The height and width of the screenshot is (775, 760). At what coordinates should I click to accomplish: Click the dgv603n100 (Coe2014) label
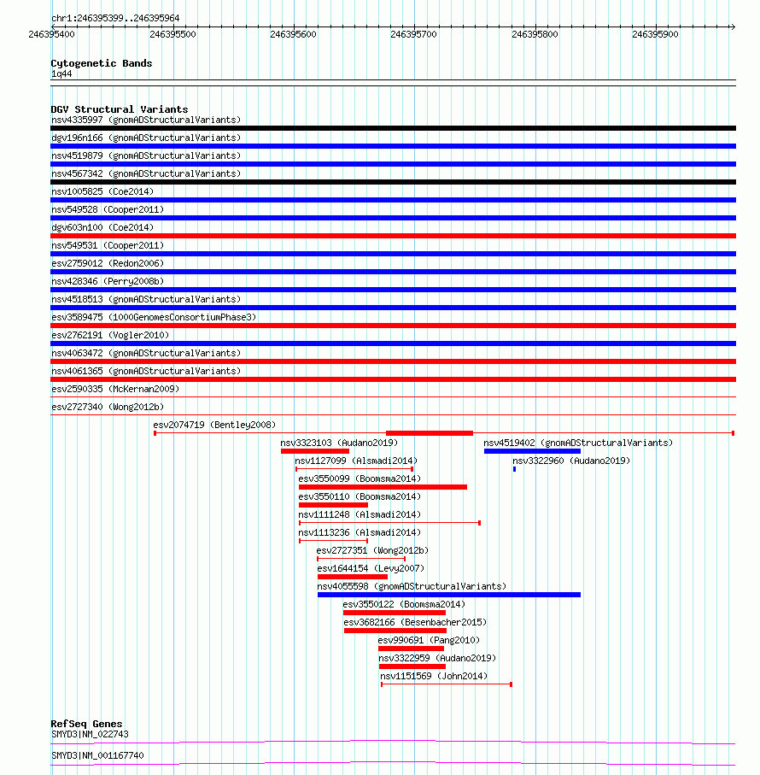(102, 227)
